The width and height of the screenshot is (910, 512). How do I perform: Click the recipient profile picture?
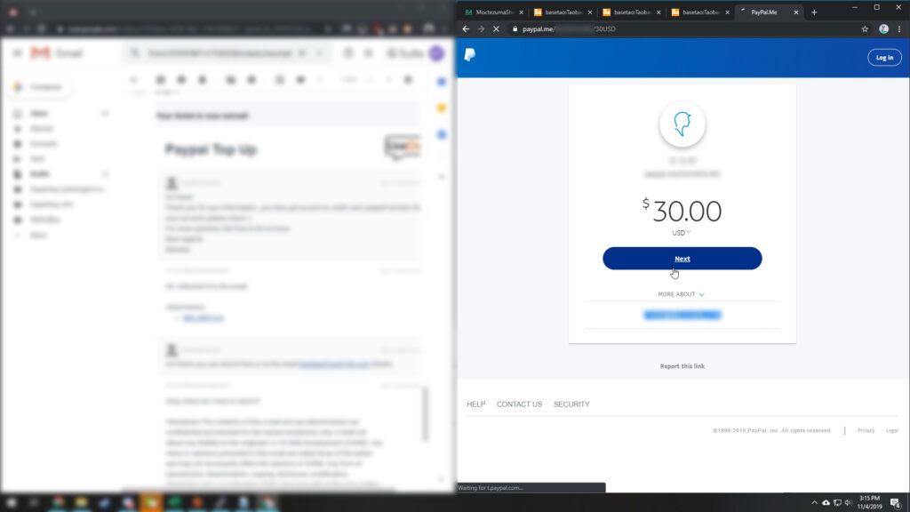[x=682, y=124]
